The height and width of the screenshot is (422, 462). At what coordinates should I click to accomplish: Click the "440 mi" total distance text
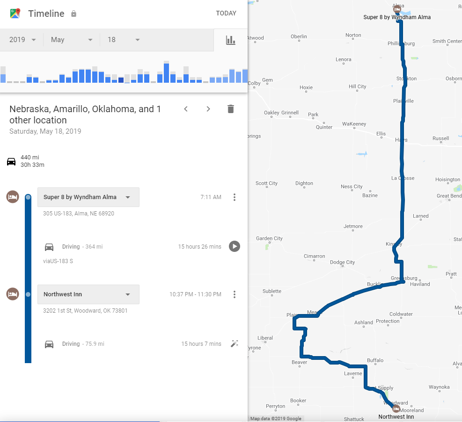(30, 157)
